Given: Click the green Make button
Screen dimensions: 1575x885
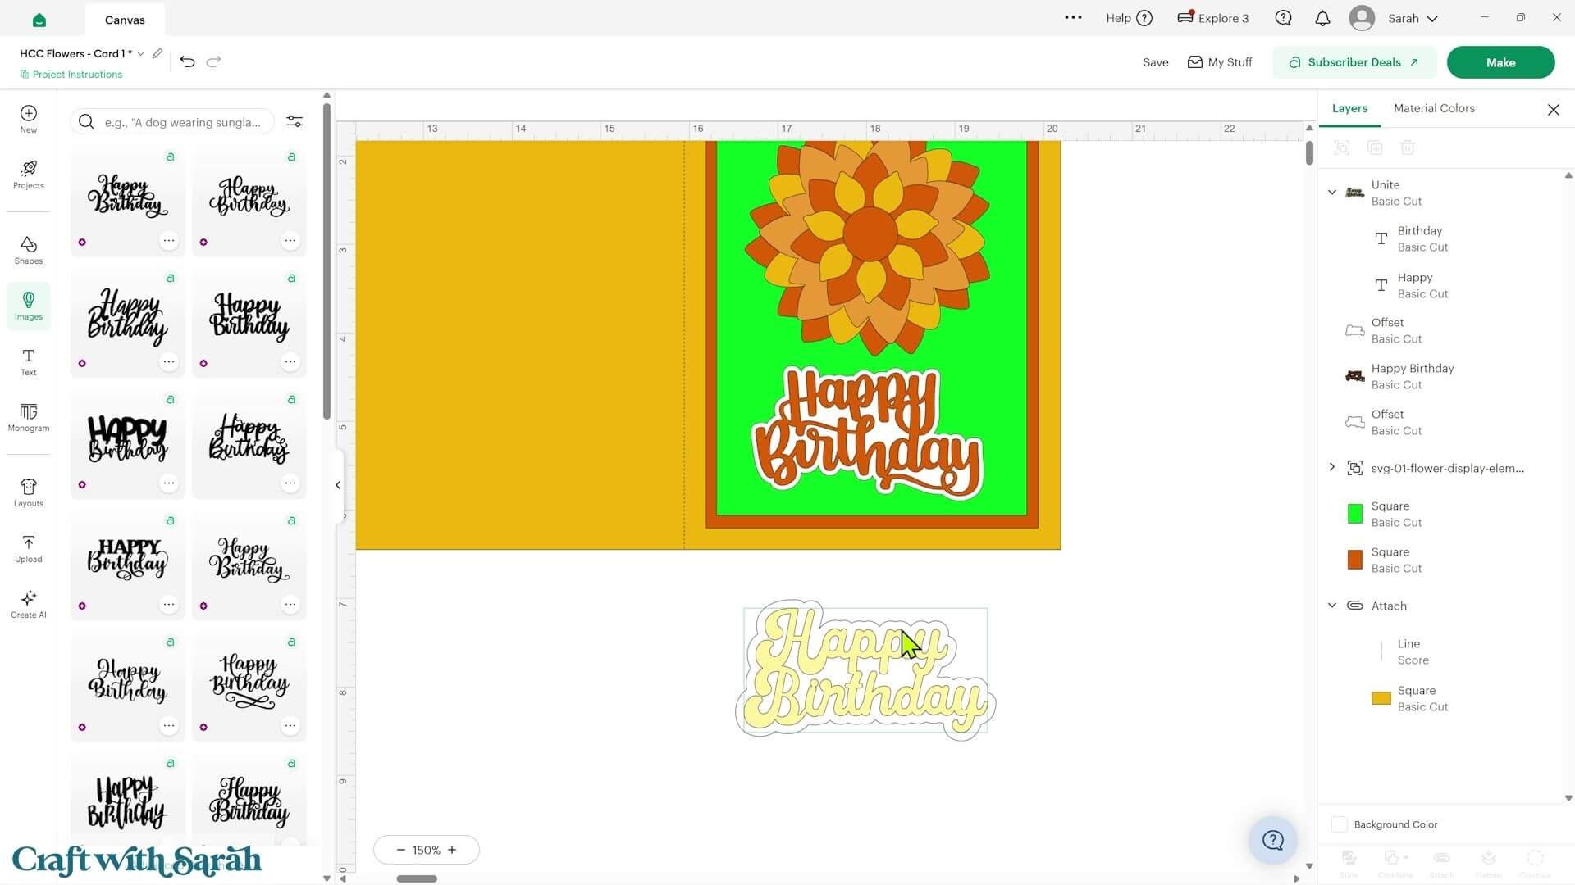Looking at the screenshot, I should coord(1500,62).
